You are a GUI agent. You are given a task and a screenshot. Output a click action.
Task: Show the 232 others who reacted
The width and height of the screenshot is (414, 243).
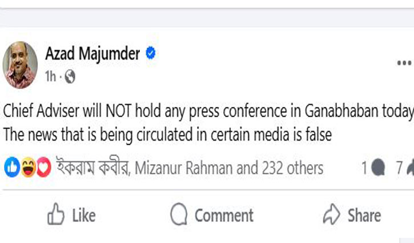point(292,168)
